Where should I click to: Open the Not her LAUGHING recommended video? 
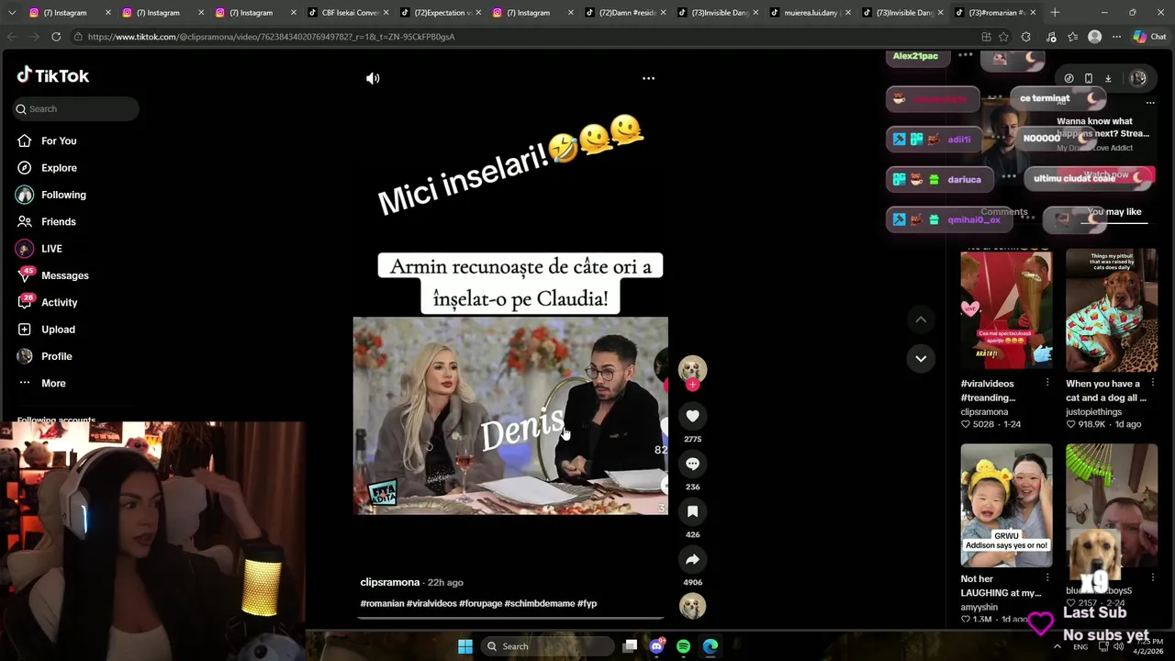point(1006,505)
